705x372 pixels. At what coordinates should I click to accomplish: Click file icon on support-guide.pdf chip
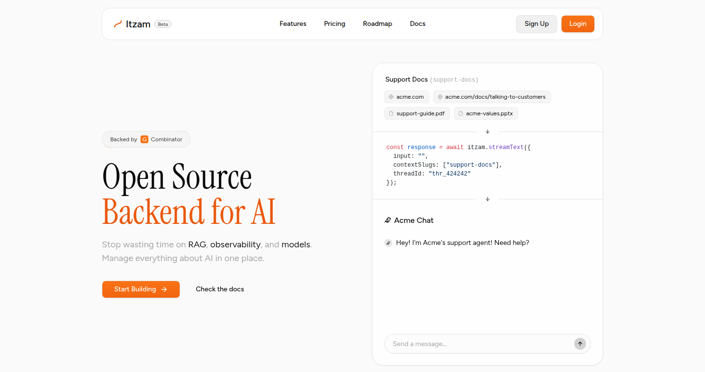391,113
